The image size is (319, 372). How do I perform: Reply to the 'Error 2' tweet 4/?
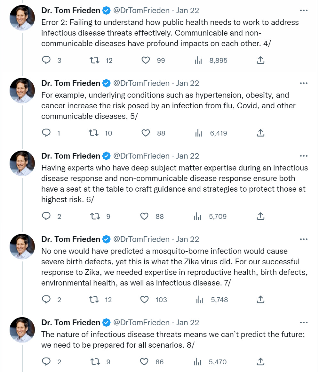(x=46, y=60)
